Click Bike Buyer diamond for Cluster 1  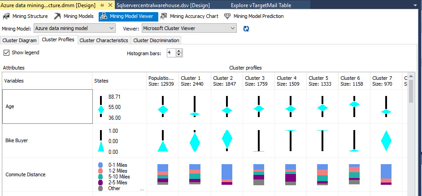[x=195, y=142]
